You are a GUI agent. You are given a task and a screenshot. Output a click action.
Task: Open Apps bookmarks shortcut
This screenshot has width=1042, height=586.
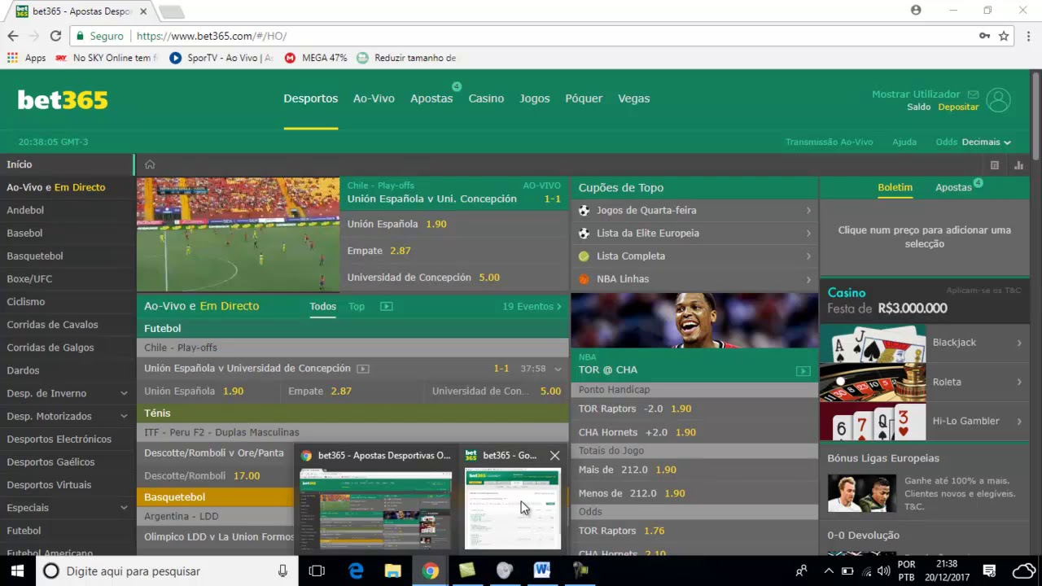27,58
